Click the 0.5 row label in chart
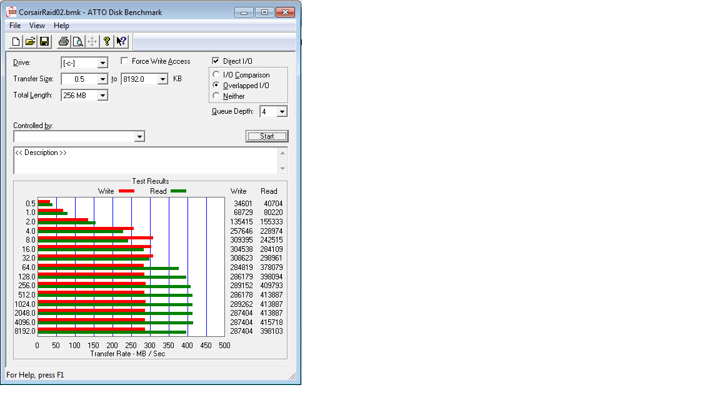Image resolution: width=720 pixels, height=405 pixels. tap(30, 203)
